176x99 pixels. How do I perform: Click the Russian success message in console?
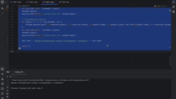pos(37,83)
